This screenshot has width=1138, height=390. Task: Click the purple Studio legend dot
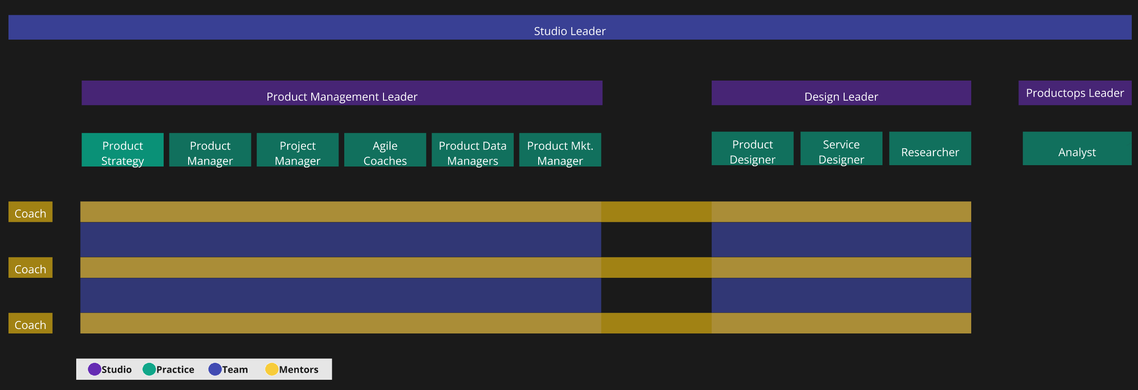(95, 370)
